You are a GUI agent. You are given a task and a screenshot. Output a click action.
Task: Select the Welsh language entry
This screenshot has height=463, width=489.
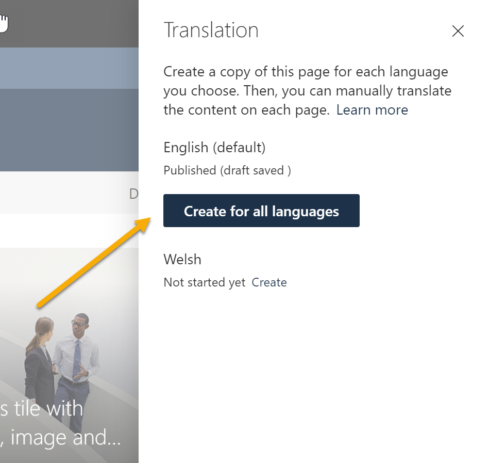tap(182, 259)
